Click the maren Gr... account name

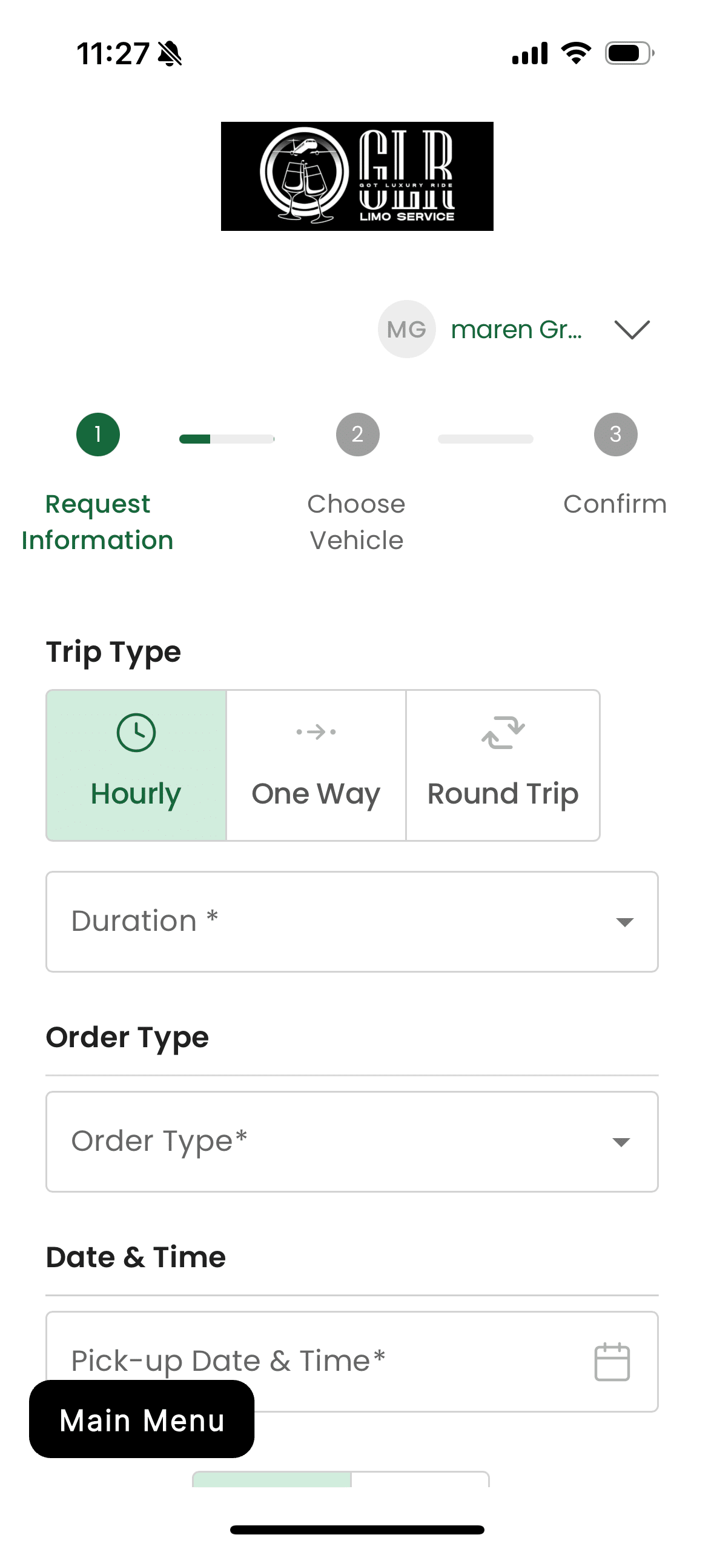(x=516, y=330)
